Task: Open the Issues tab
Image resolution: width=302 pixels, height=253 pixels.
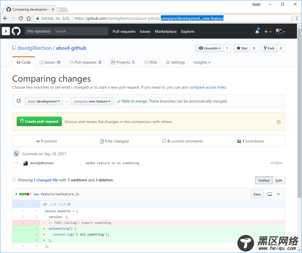Action: click(x=50, y=62)
